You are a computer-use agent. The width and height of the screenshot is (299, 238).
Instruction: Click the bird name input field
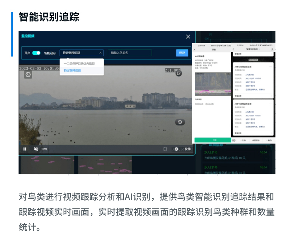coord(130,53)
